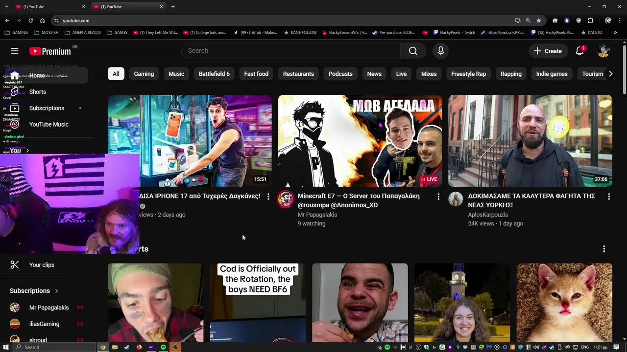Click the scissors Your clips icon
627x352 pixels.
tap(15, 264)
